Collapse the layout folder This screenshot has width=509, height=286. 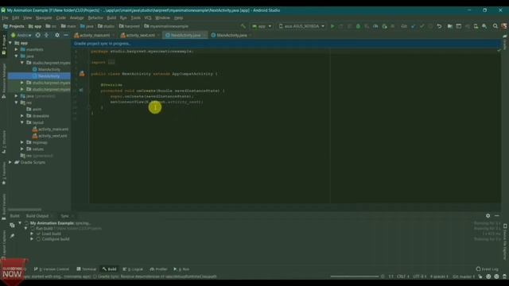22,122
